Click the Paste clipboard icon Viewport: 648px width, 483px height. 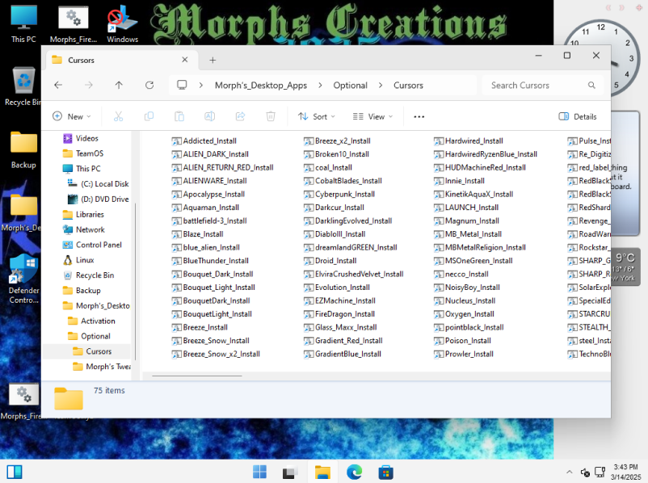point(179,116)
